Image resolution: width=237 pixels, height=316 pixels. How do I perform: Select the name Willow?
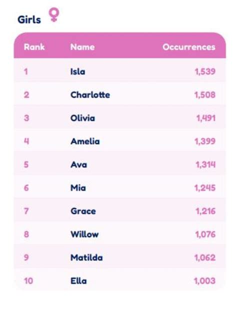(x=84, y=234)
